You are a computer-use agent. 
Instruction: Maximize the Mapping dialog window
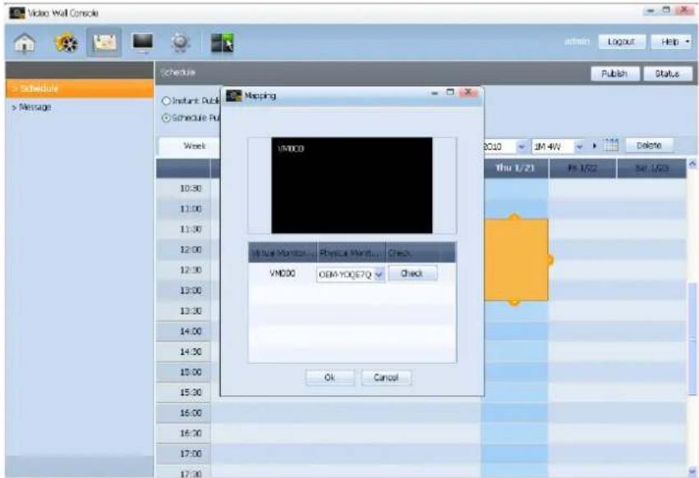click(x=450, y=92)
